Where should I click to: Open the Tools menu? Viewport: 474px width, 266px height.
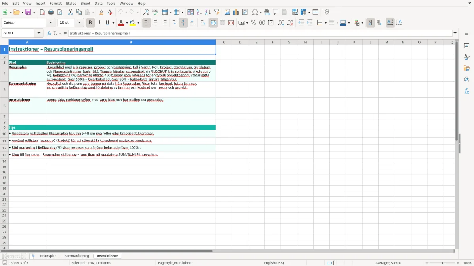tap(111, 3)
